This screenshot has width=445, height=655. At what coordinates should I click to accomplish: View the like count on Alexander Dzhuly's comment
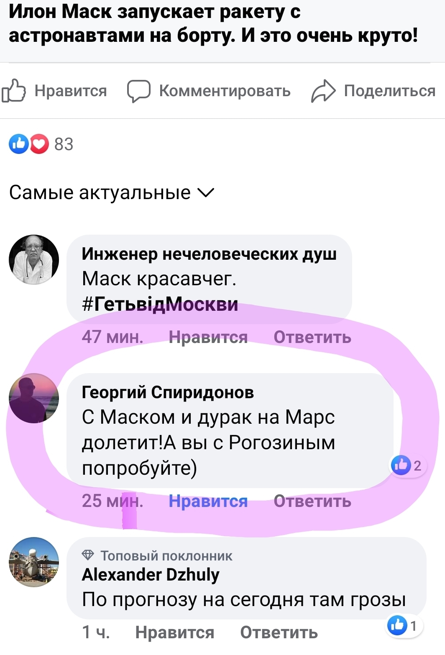pos(404,625)
